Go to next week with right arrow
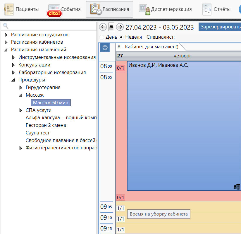Screen dimensions: 241x234 [120, 27]
